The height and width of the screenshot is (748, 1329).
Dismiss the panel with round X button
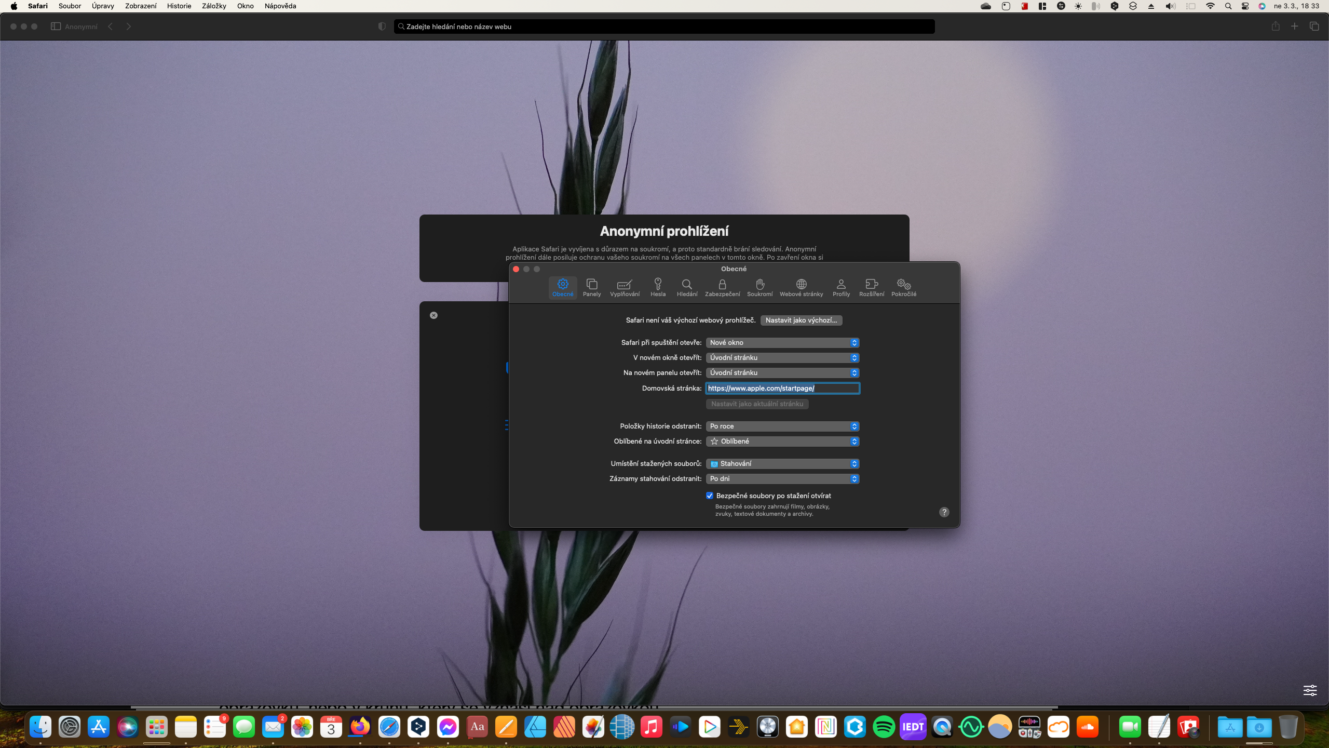click(x=433, y=315)
